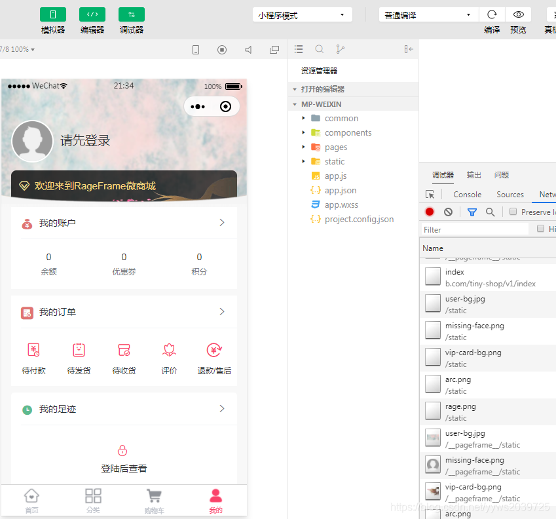Click the network Filter input field

coord(474,229)
